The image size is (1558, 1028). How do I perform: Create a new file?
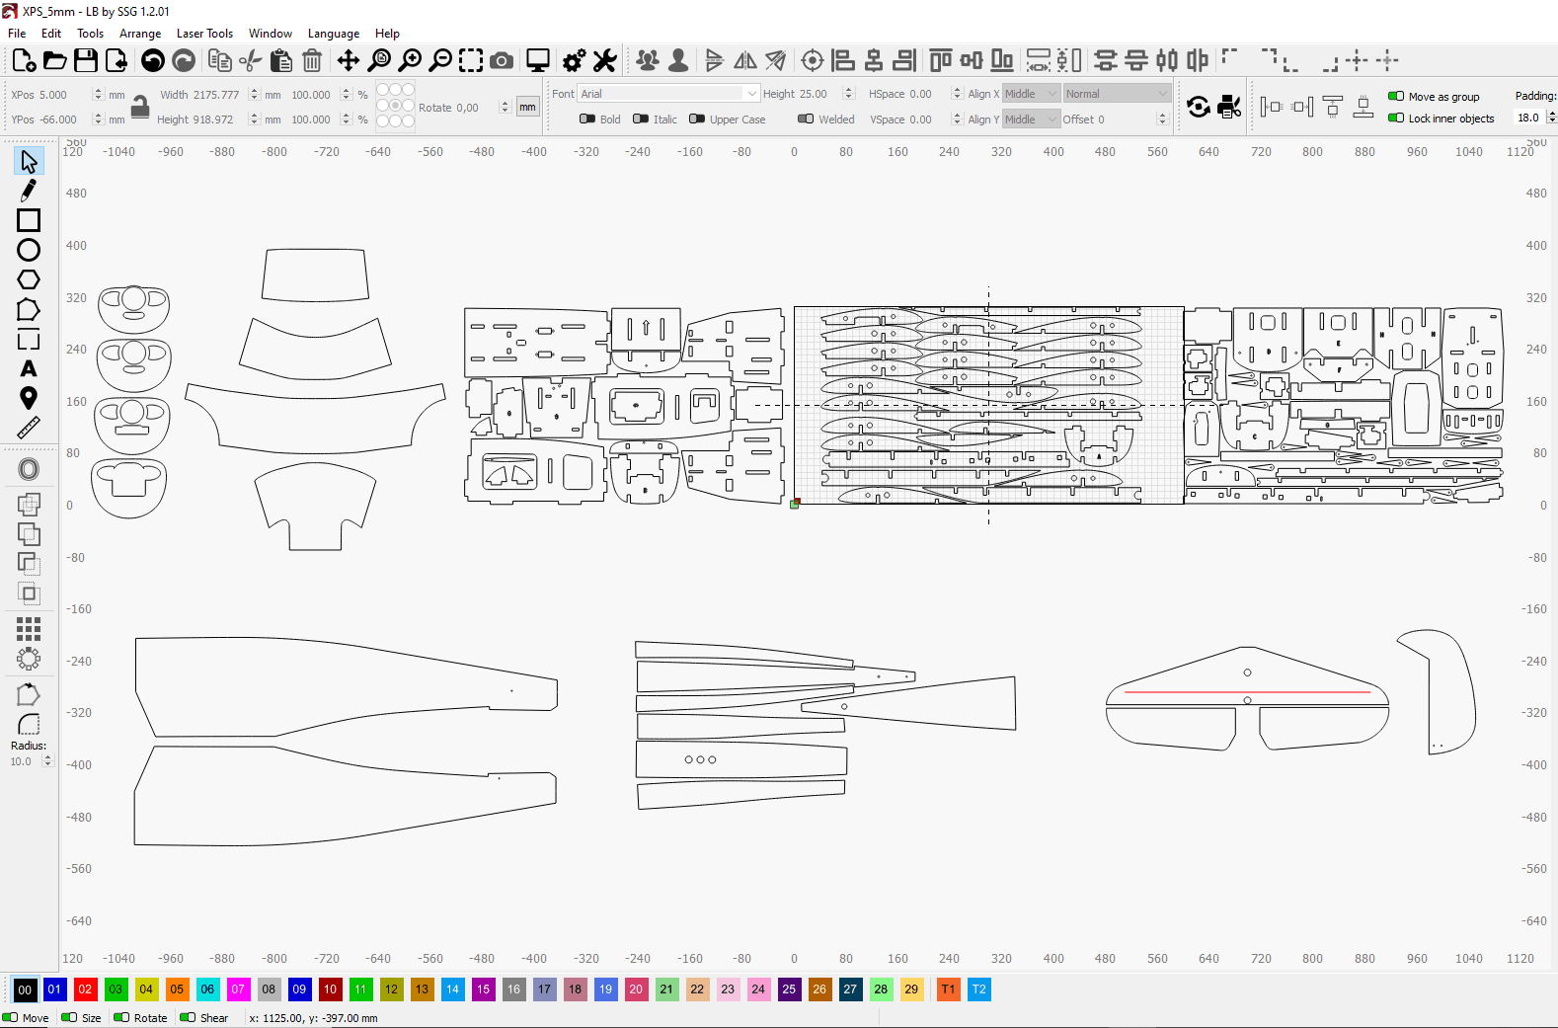[x=24, y=61]
